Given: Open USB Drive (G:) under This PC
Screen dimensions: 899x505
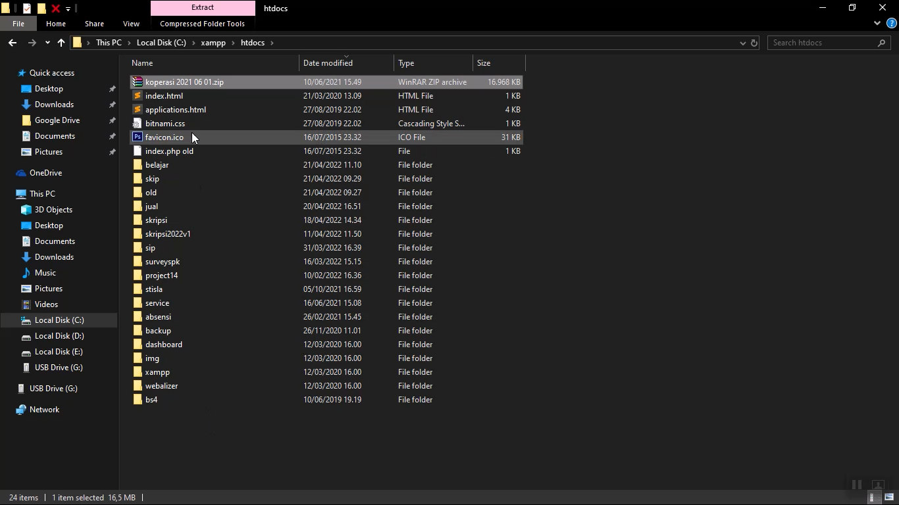Looking at the screenshot, I should pyautogui.click(x=59, y=368).
